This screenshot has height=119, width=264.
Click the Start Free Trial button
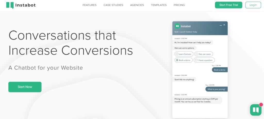click(228, 5)
